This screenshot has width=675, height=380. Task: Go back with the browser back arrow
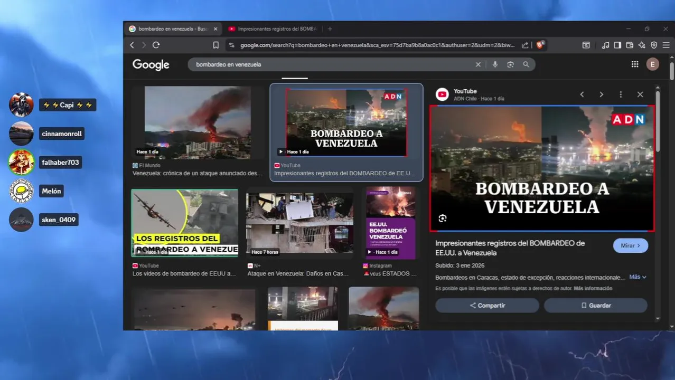132,45
